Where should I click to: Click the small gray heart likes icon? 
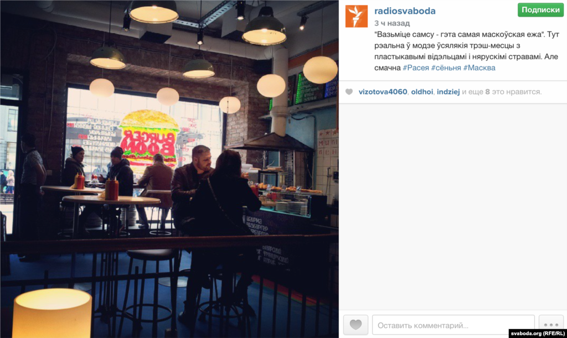pyautogui.click(x=349, y=92)
